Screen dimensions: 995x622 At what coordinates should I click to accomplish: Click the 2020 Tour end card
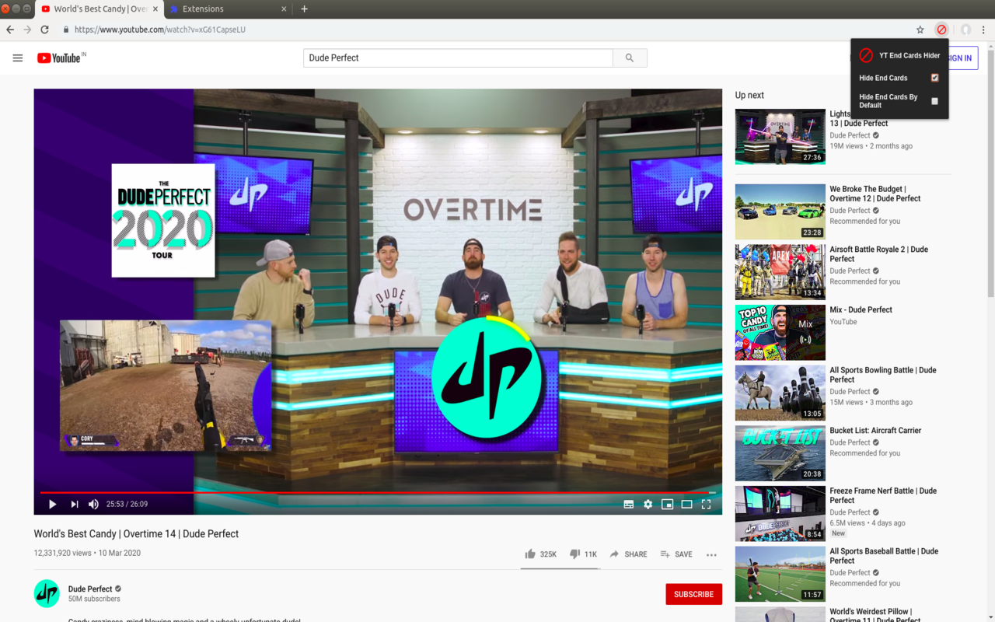click(x=163, y=220)
